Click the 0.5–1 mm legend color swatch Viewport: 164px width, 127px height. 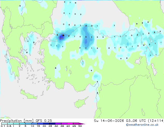pyautogui.click(x=10, y=124)
